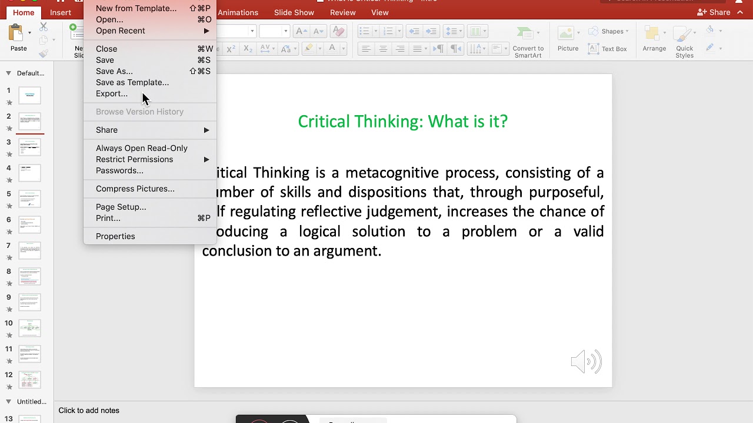Viewport: 753px width, 423px height.
Task: Clear all formatting with the eraser icon
Action: 338,31
